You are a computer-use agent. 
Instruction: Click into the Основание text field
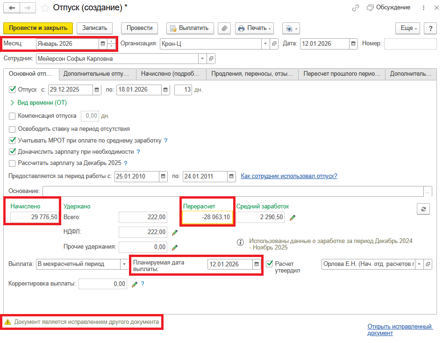pyautogui.click(x=233, y=191)
